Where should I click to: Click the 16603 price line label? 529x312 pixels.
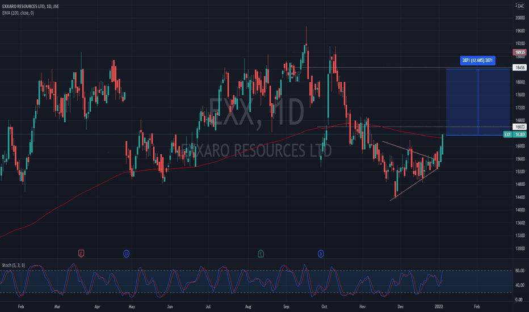click(519, 127)
